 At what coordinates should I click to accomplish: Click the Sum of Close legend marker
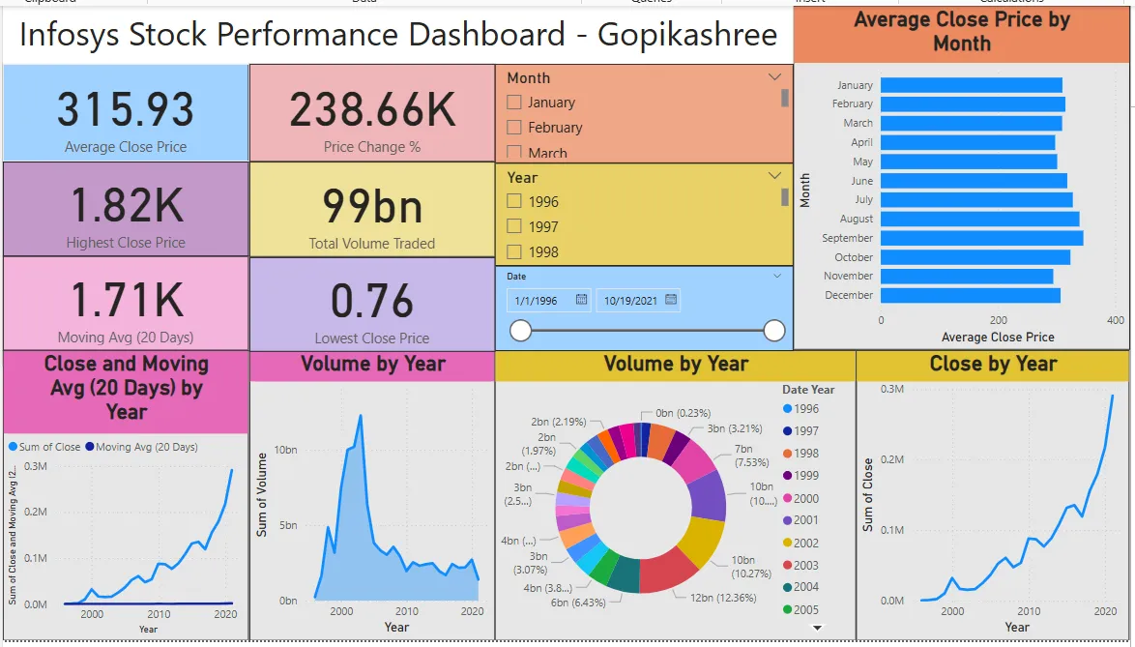click(13, 447)
